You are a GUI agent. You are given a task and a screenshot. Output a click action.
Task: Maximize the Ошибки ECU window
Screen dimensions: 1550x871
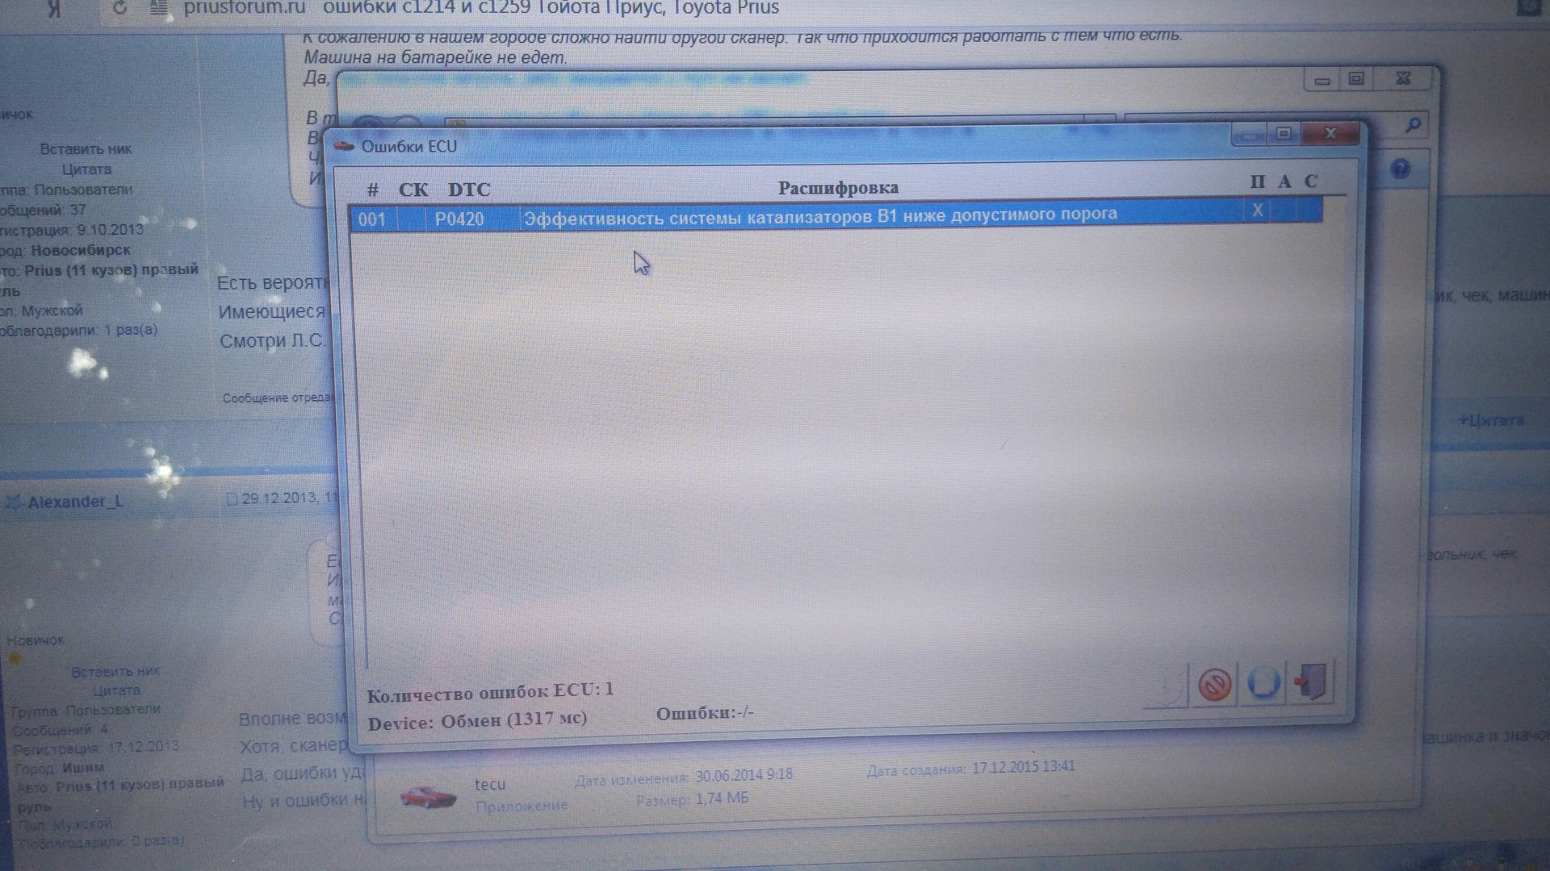[1284, 134]
